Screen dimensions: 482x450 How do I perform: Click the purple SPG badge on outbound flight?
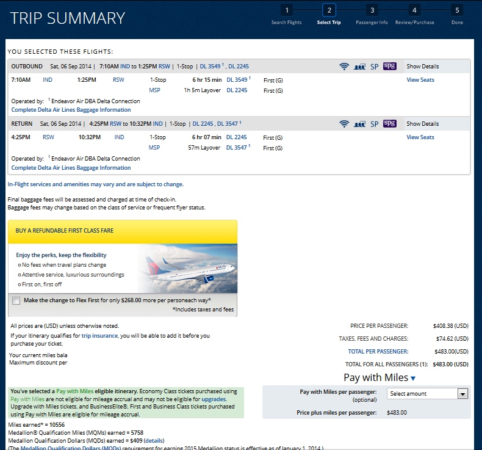390,67
